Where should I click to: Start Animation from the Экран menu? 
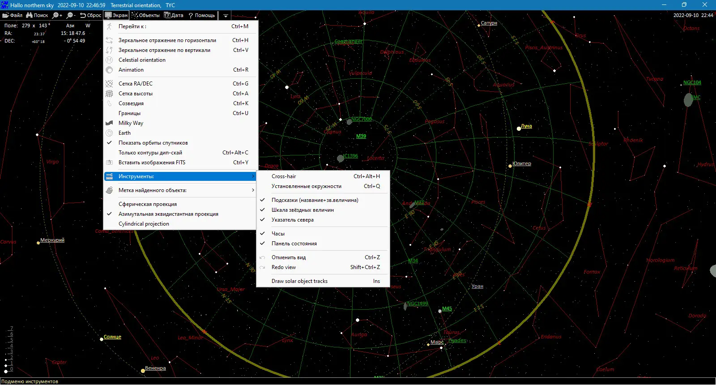pyautogui.click(x=131, y=70)
